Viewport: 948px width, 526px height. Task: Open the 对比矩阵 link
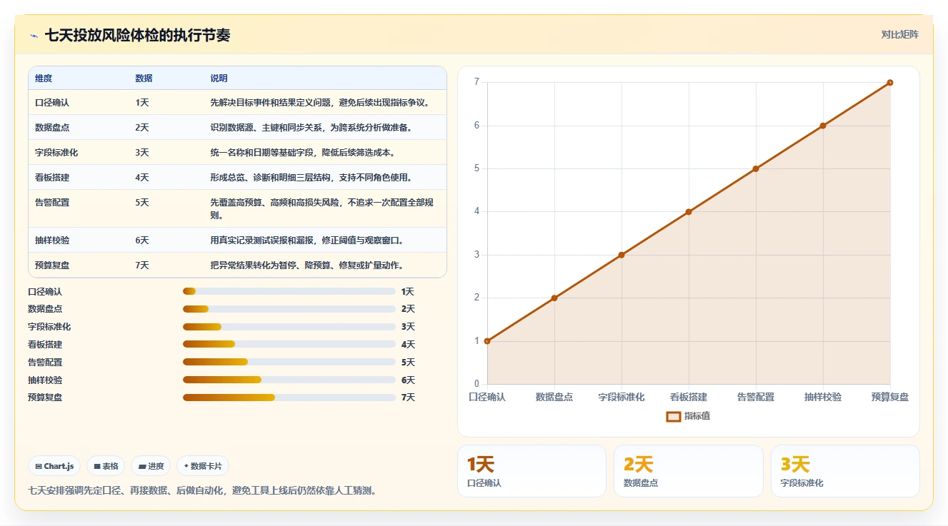point(899,35)
